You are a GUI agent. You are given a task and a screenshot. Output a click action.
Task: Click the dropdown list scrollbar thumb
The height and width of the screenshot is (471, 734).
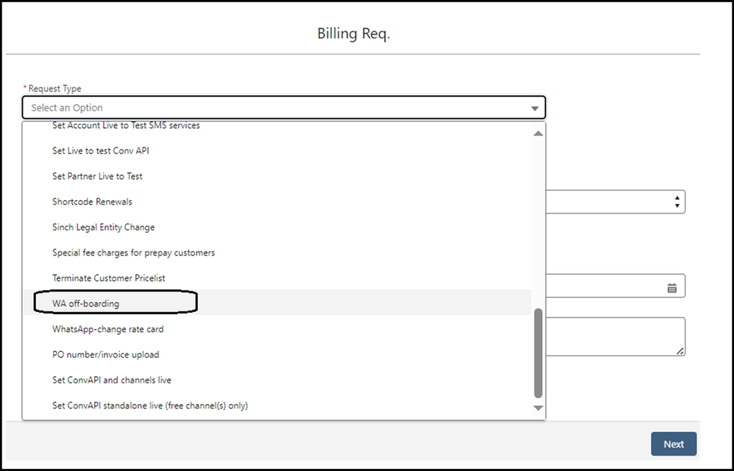(x=538, y=353)
